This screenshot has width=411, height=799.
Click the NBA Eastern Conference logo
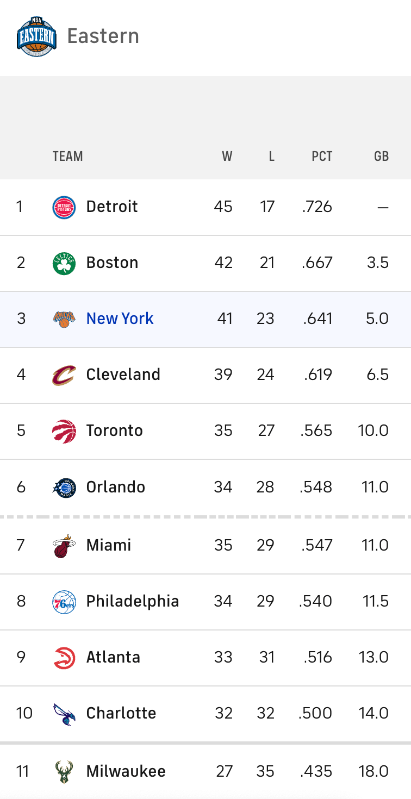pyautogui.click(x=36, y=36)
